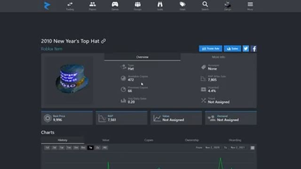The image size is (301, 169).
Task: Click the Avg Daily Sales bar icon
Action: click(123, 100)
